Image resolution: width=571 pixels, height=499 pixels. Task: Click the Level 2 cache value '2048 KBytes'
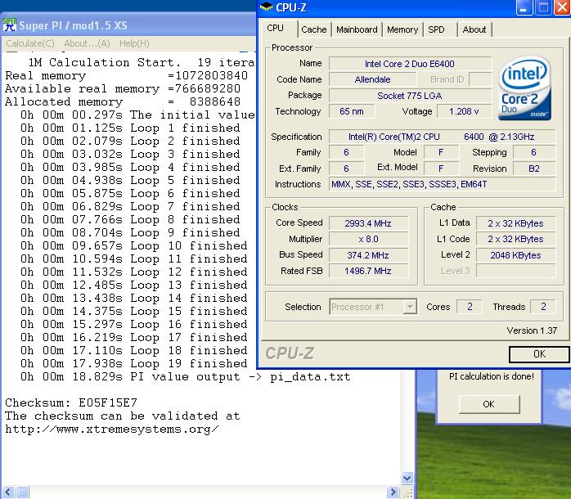tap(515, 255)
